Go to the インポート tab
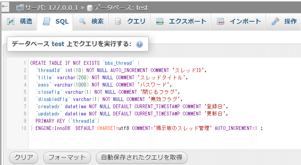 238,22
